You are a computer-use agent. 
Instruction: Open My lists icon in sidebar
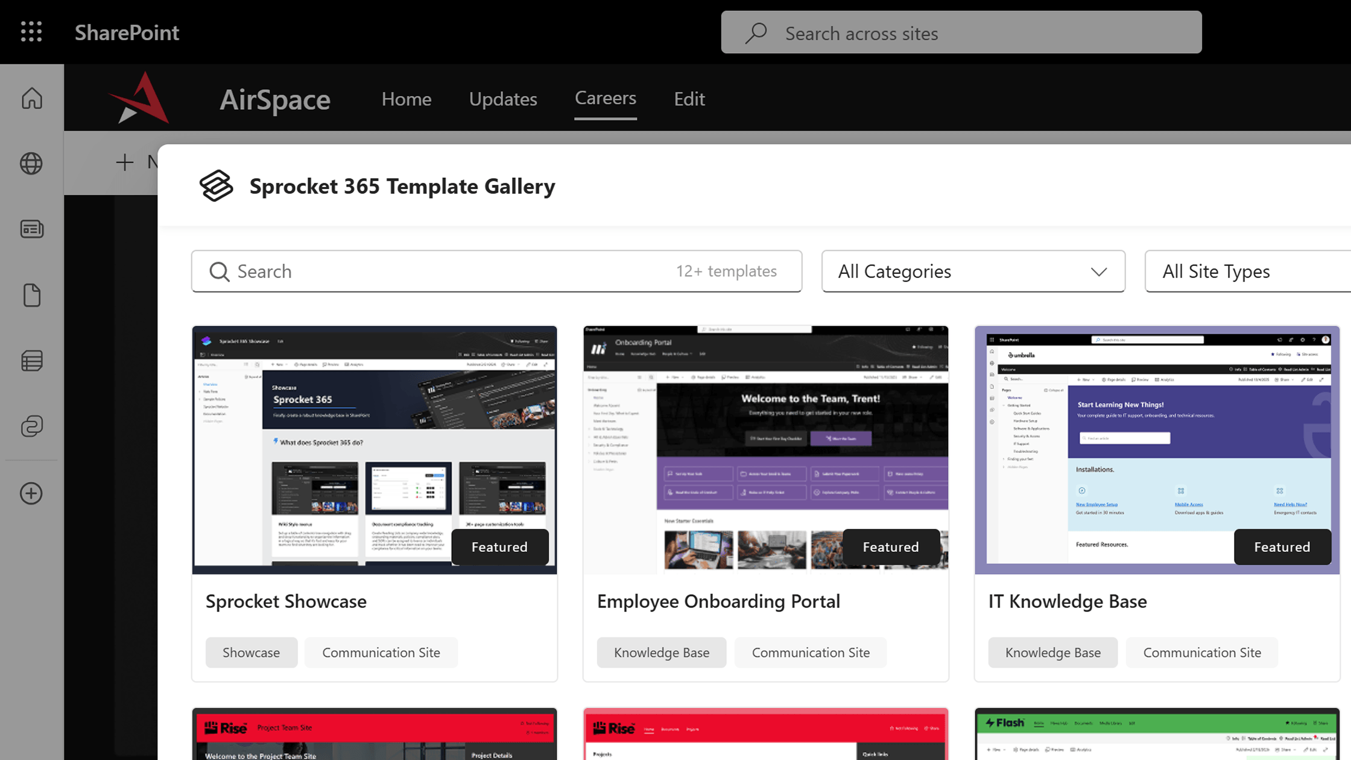[31, 361]
